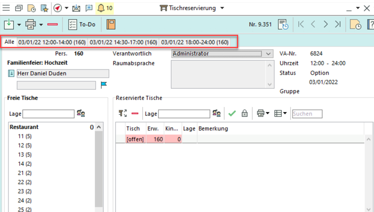Open the Verantwortlich Administrator dropdown

coord(268,54)
